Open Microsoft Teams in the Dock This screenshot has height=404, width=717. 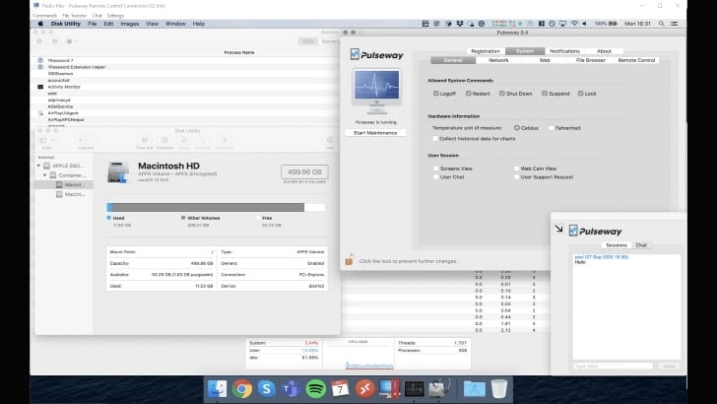(291, 389)
